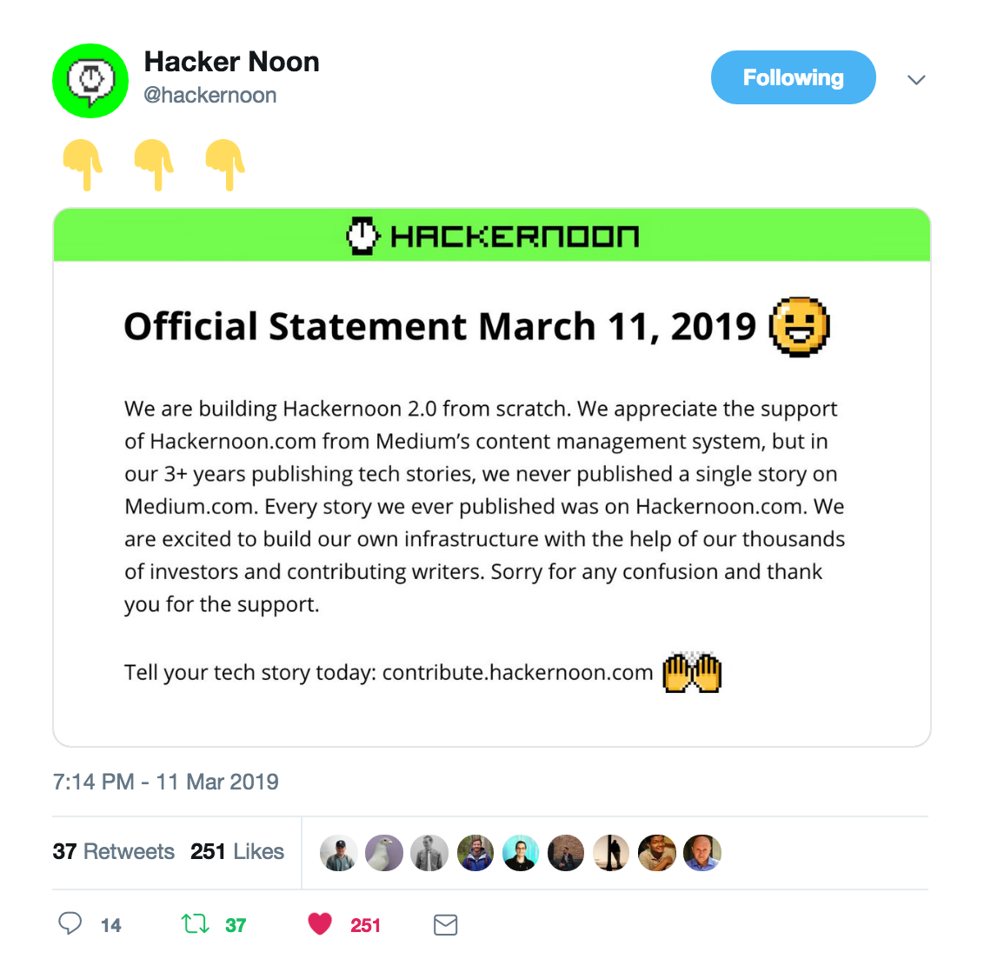Open the first liker's avatar thumbnail
The image size is (984, 979).
pos(339,852)
